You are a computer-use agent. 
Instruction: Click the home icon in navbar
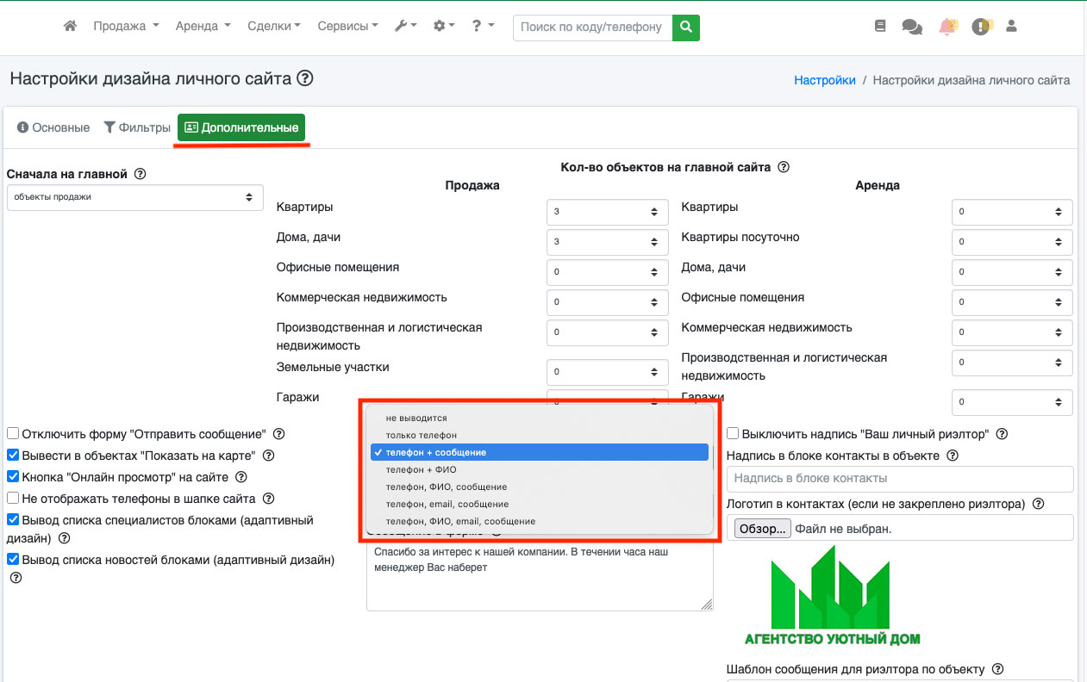click(71, 27)
